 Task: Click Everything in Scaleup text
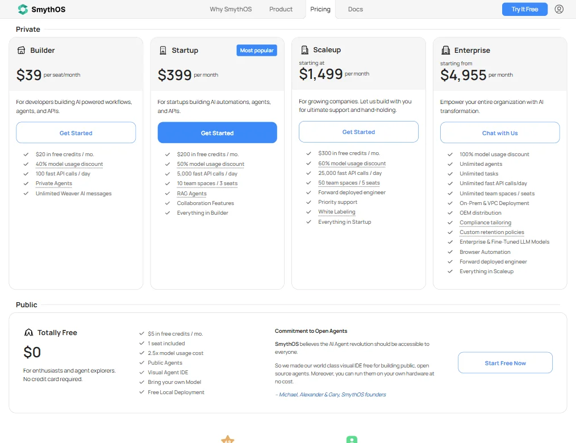(486, 271)
